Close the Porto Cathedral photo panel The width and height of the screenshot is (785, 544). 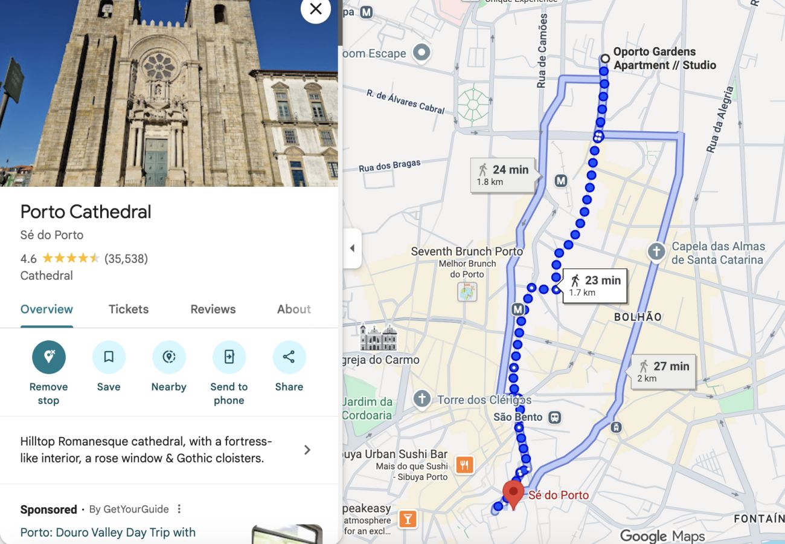tap(315, 9)
